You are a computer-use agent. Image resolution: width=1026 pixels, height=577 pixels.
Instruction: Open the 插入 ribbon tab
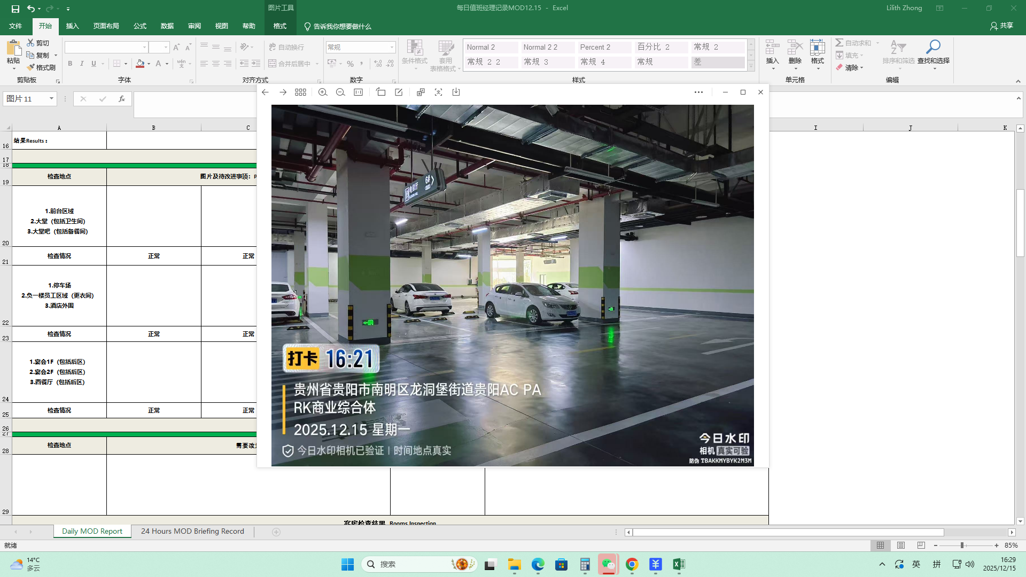pos(72,26)
